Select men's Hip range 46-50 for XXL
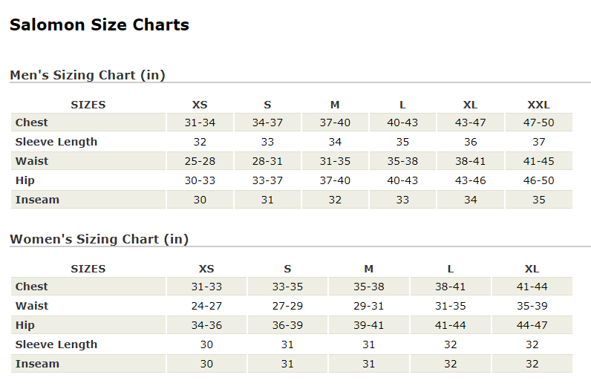This screenshot has height=389, width=591. (538, 180)
